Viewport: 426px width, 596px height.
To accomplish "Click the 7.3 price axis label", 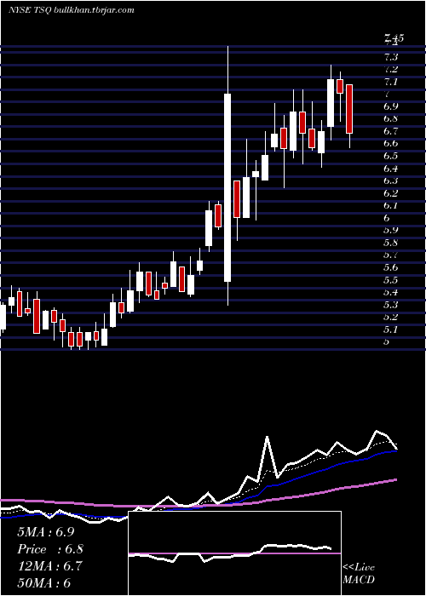I will [391, 57].
